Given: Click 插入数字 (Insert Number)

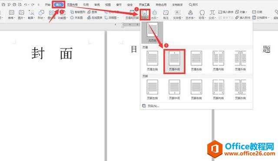Looking at the screenshot, I should [226, 12].
